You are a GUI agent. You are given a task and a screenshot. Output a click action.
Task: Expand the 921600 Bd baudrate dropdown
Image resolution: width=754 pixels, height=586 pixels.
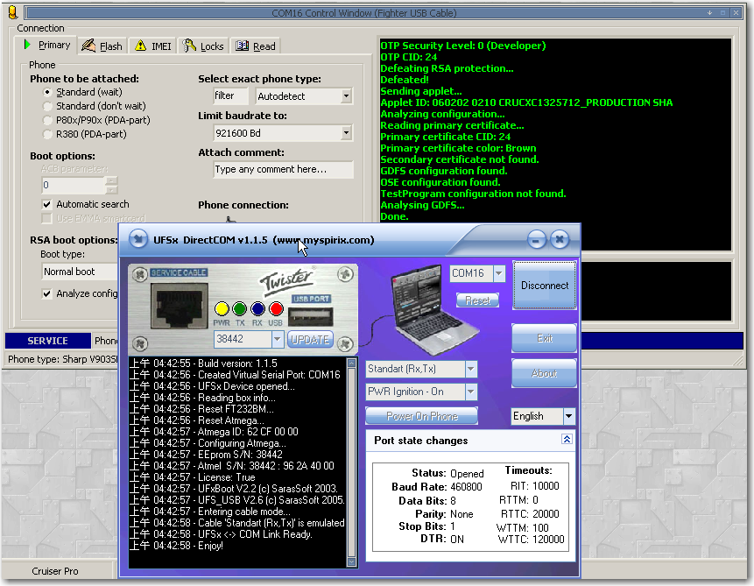346,133
